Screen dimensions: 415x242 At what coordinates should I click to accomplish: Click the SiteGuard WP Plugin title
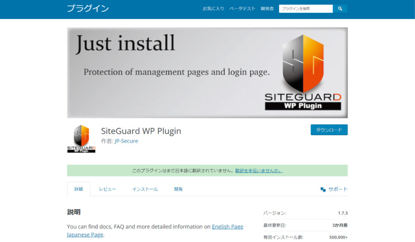(x=141, y=131)
